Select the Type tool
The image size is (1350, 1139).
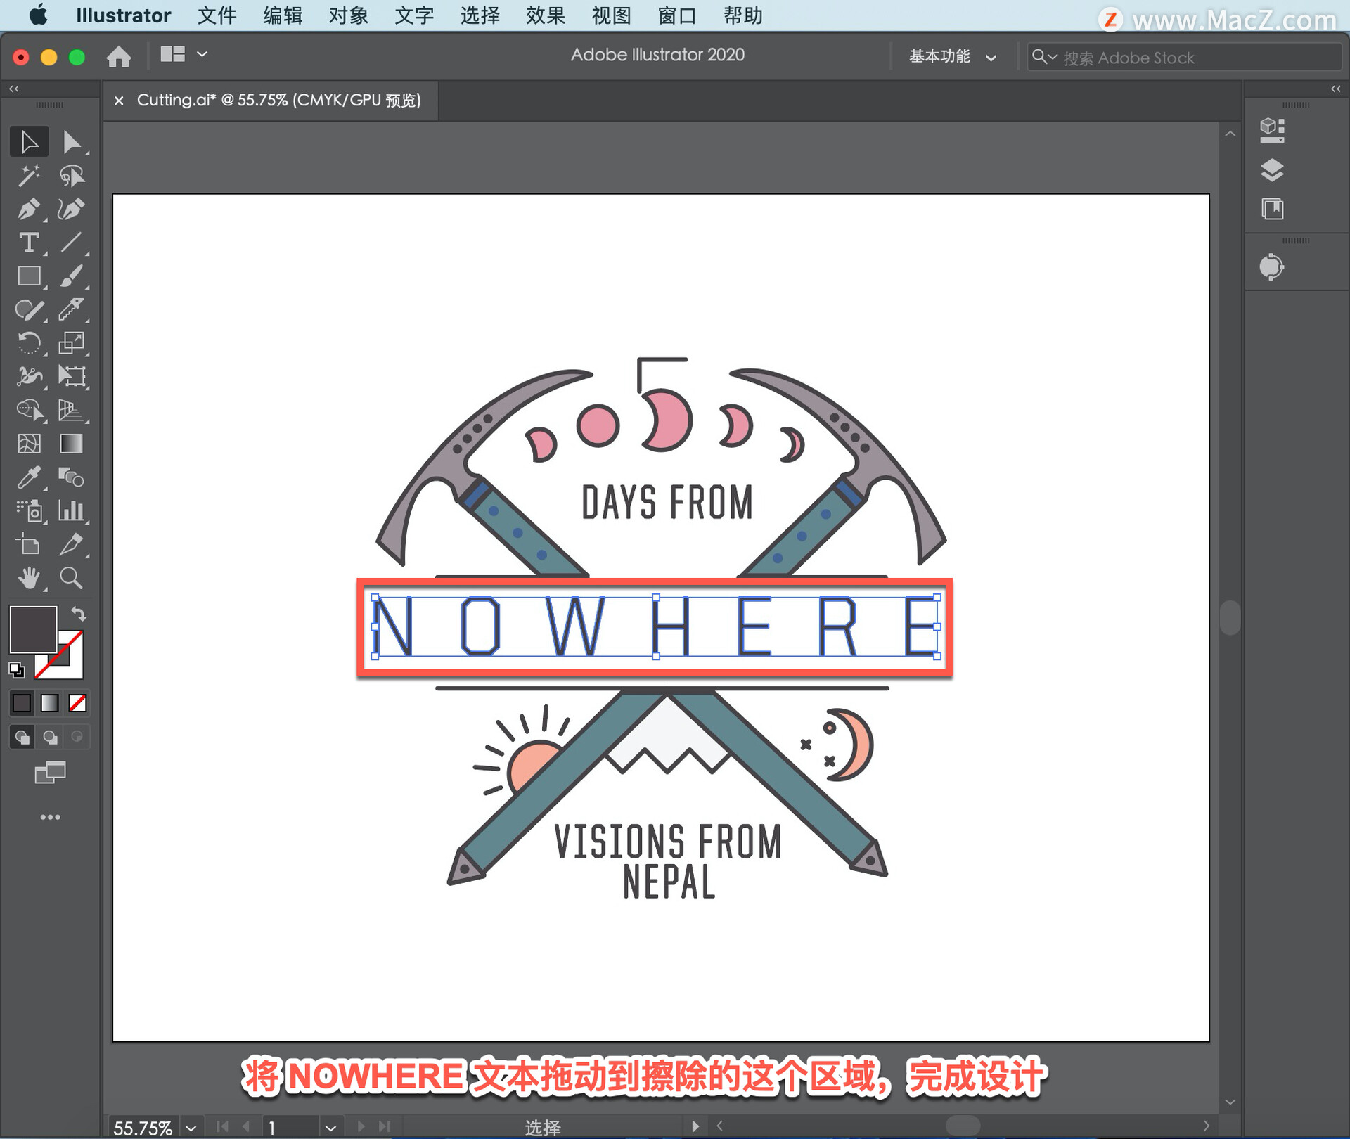pos(29,243)
